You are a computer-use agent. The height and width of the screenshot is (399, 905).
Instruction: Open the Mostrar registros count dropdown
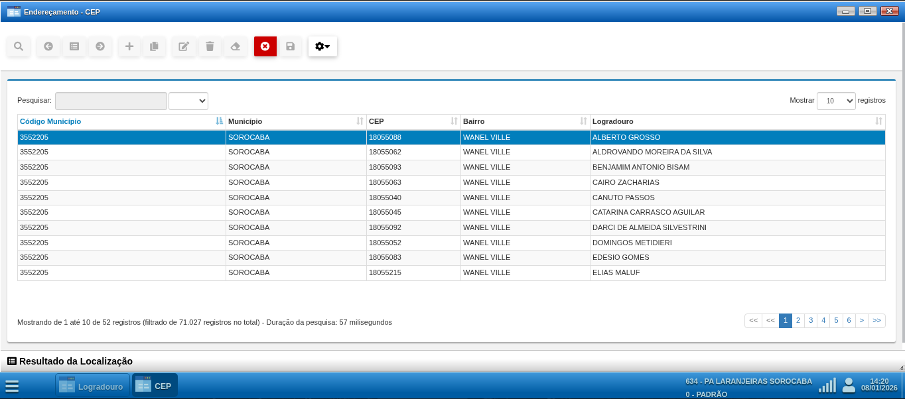coord(836,101)
